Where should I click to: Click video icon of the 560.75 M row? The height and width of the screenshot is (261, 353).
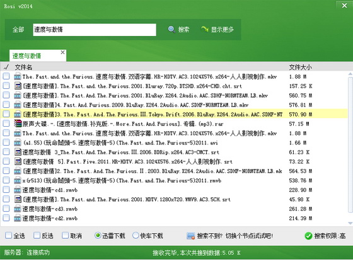[x=18, y=95]
